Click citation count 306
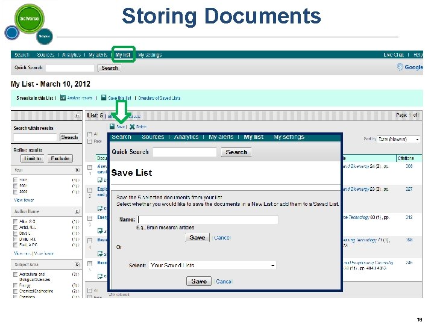Viewport: 434px width, 325px height. [409, 166]
